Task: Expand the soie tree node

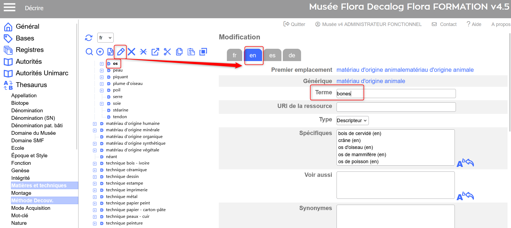Action: point(102,104)
